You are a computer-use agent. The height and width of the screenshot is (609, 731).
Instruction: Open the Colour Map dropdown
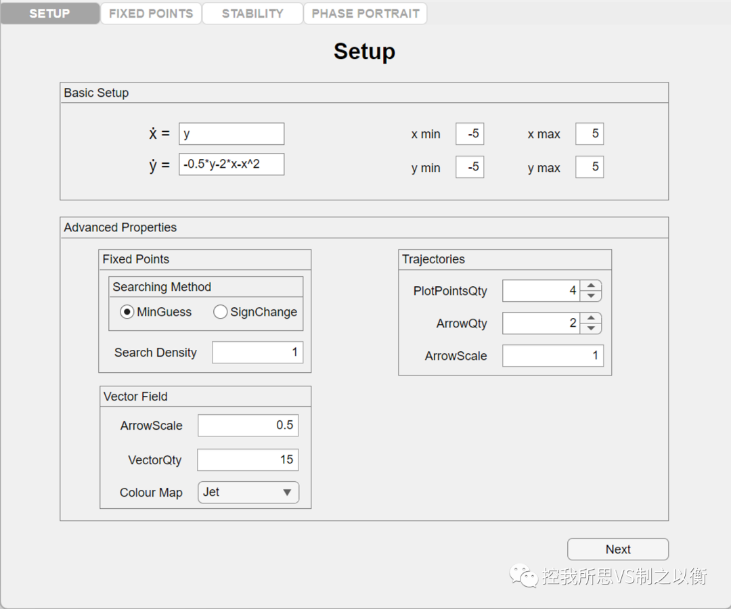click(x=248, y=493)
